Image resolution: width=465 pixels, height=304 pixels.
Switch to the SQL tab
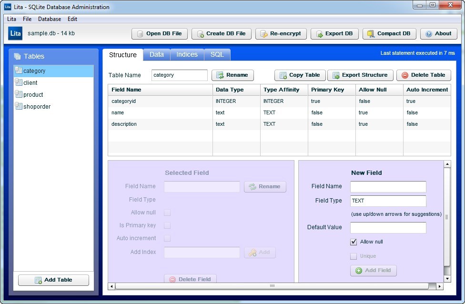(217, 55)
